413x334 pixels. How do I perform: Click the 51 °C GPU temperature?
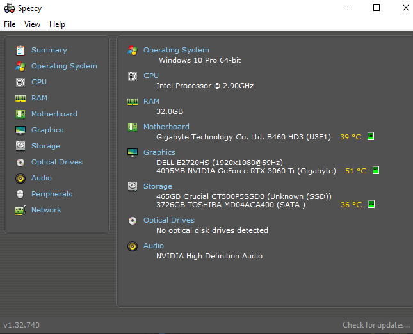tap(356, 171)
